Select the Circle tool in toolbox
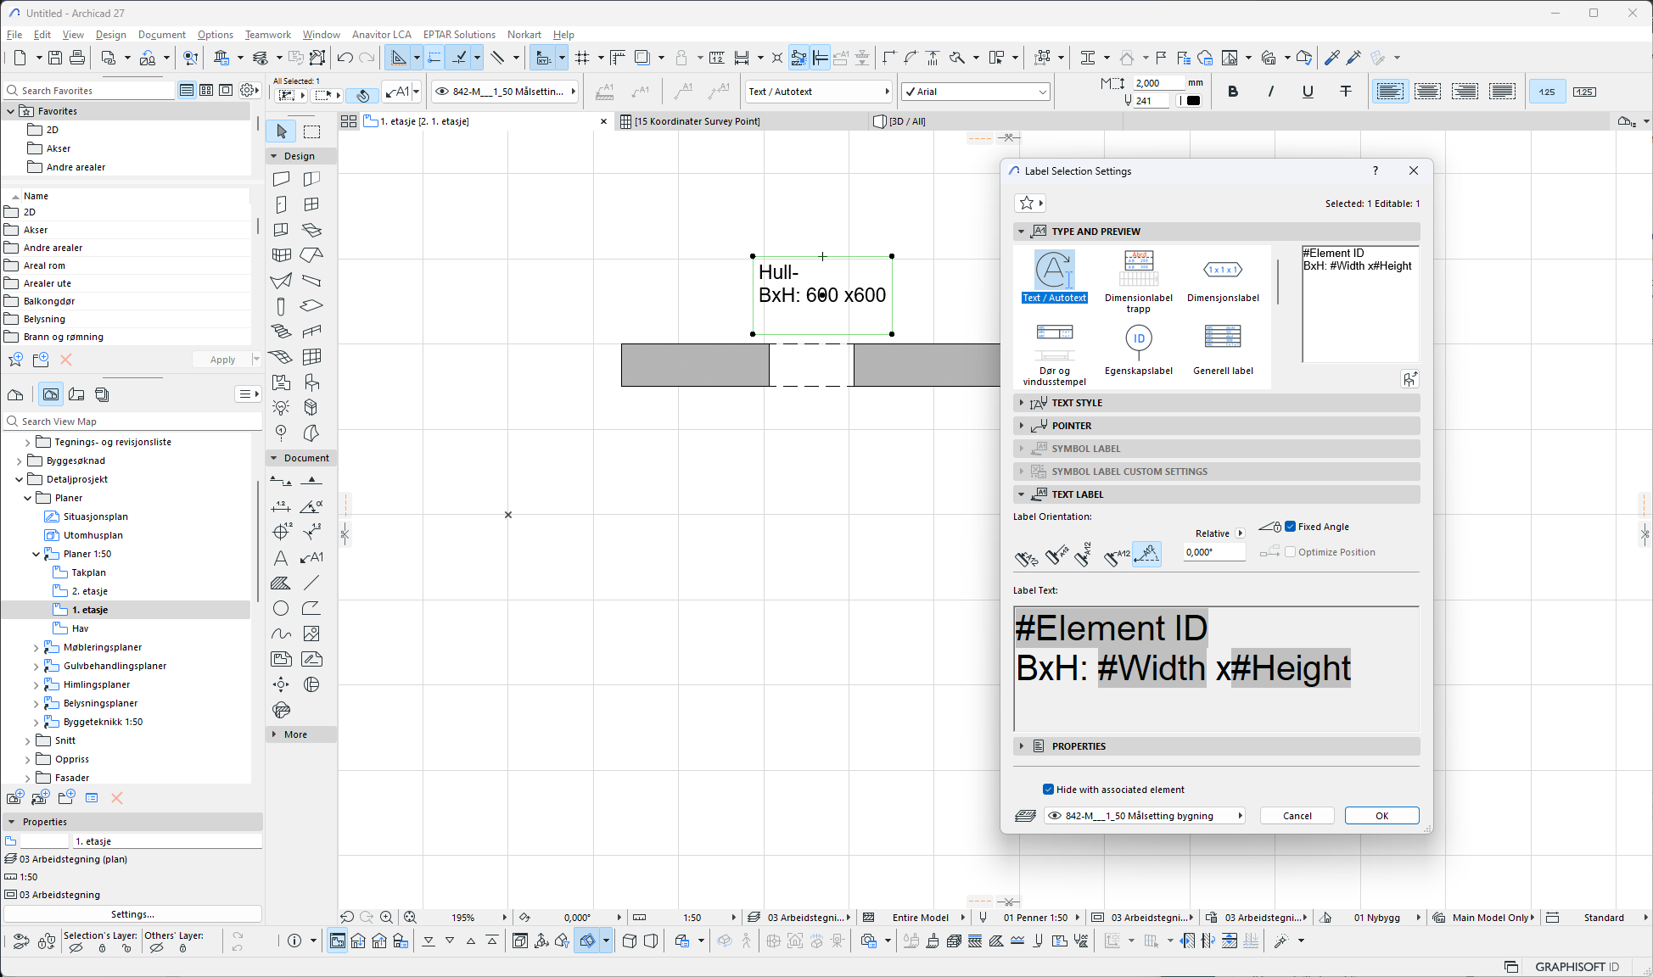This screenshot has width=1653, height=977. click(281, 608)
